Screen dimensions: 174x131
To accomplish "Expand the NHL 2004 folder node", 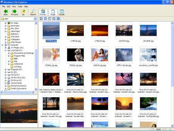I will point(5,29).
